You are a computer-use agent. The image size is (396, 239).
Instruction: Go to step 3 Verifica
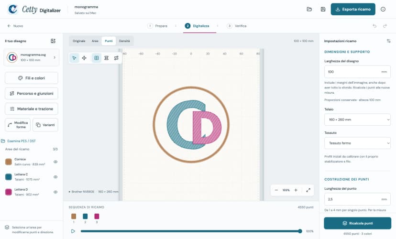pyautogui.click(x=237, y=26)
